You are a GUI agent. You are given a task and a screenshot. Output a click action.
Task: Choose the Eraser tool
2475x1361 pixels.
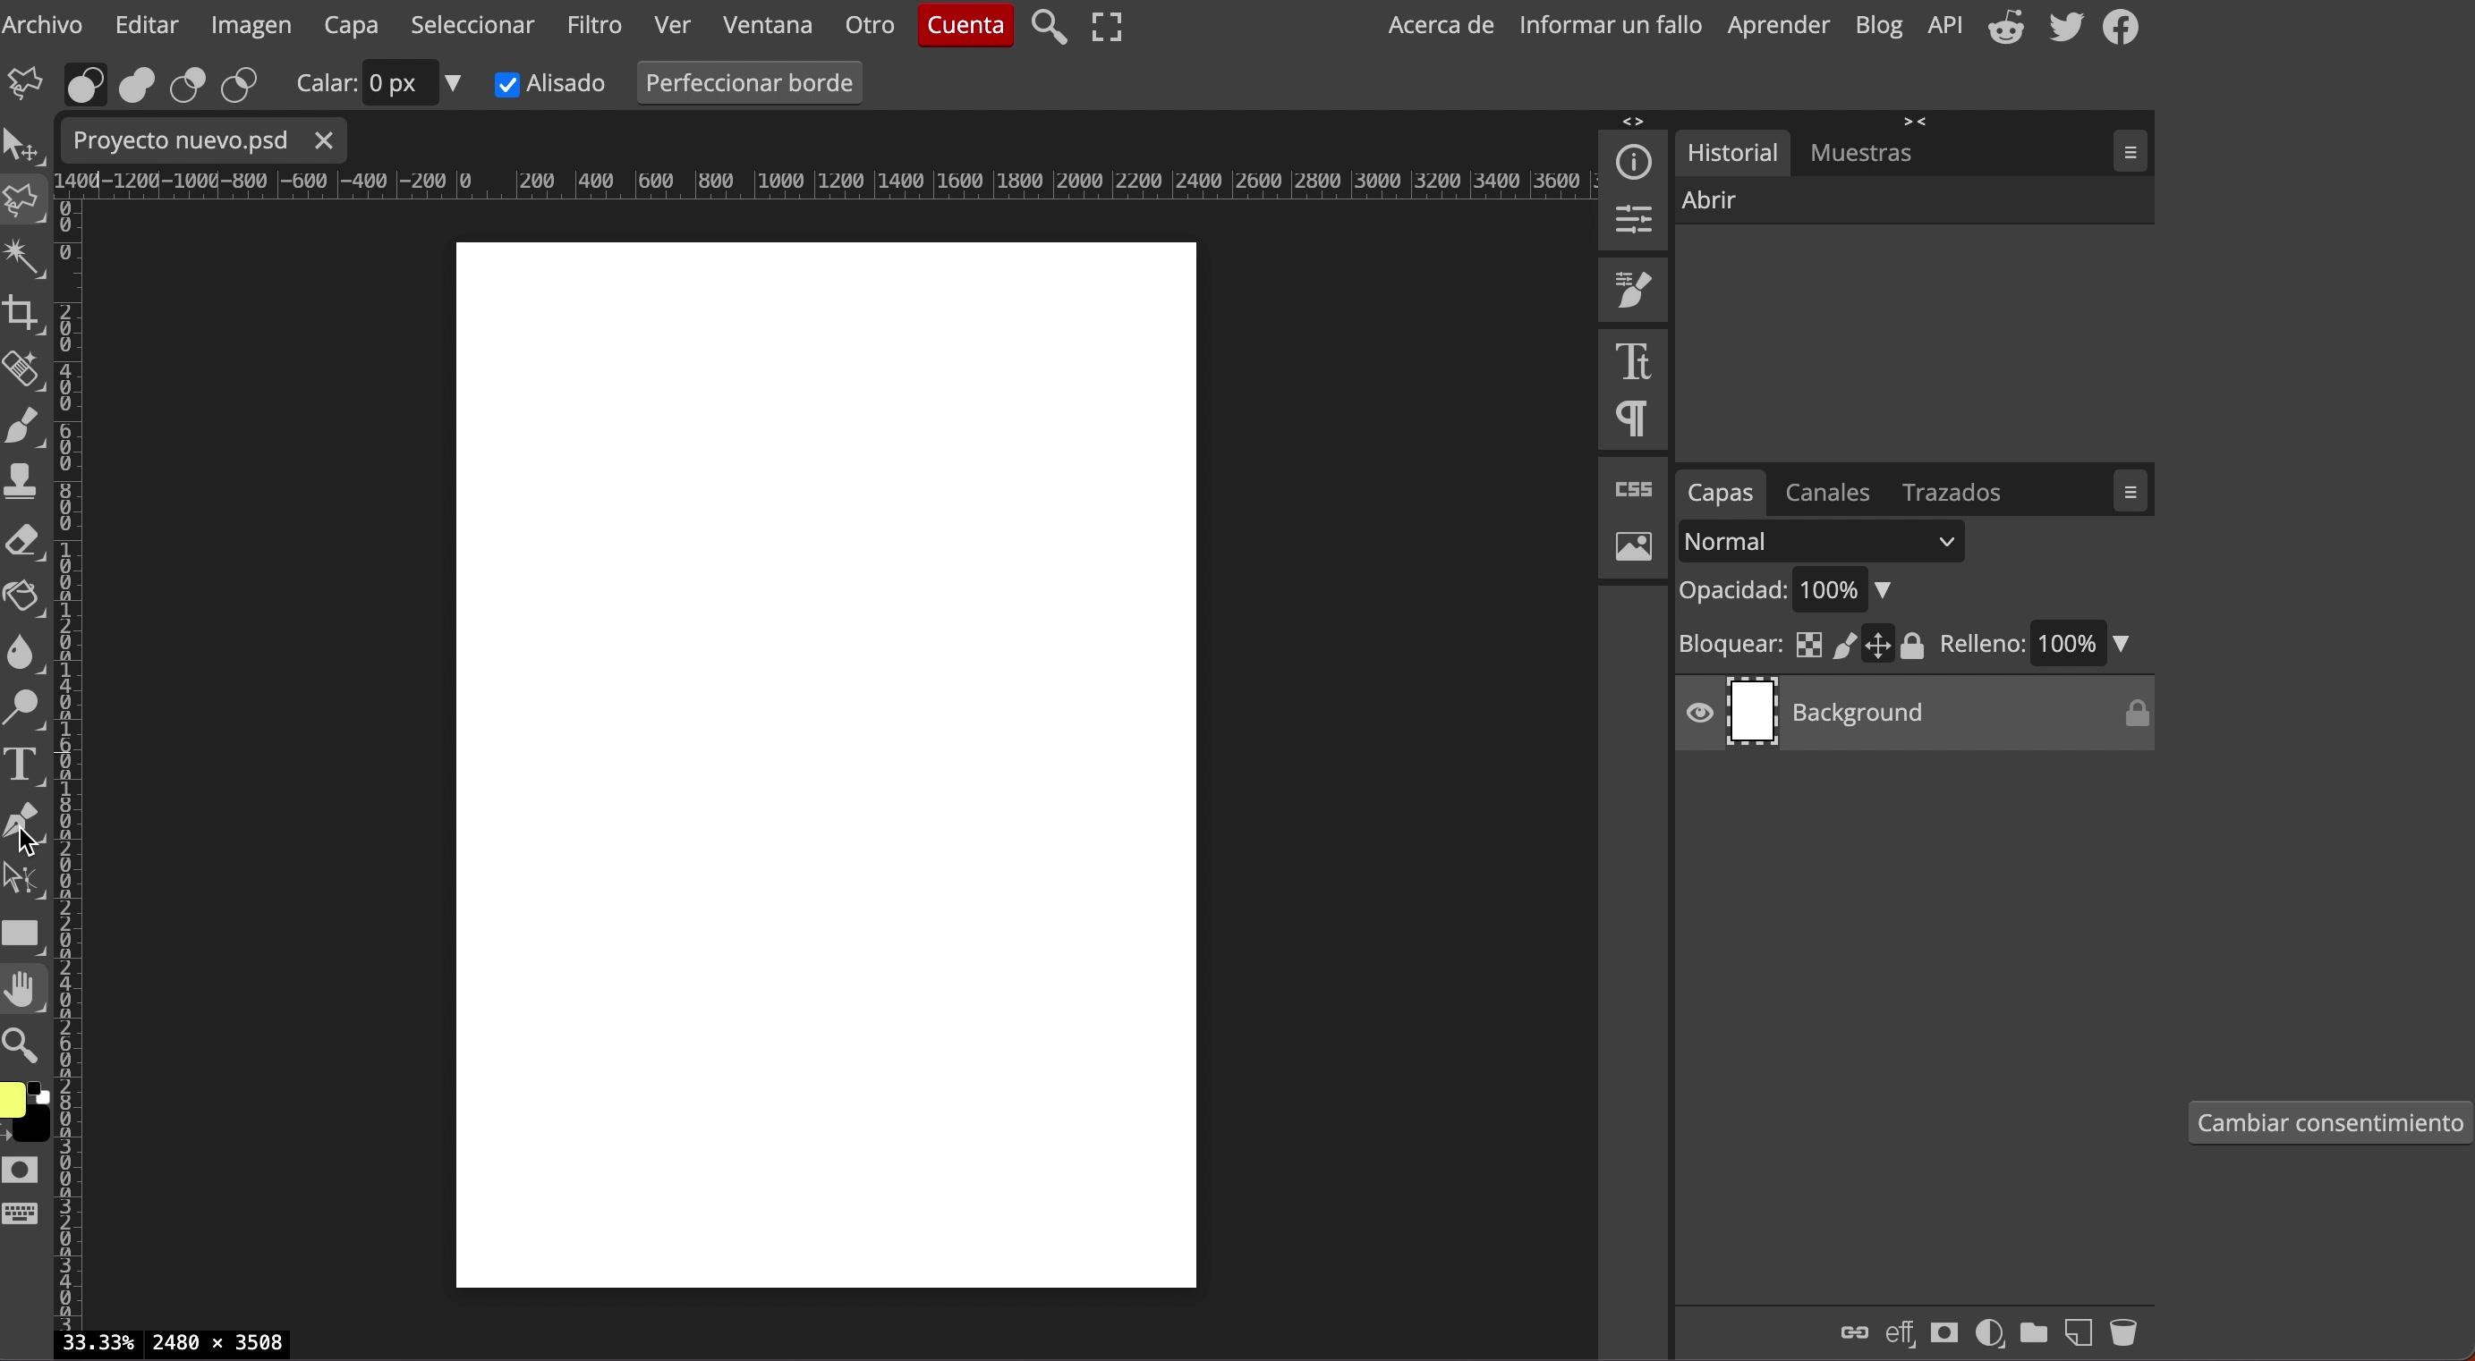click(x=21, y=541)
